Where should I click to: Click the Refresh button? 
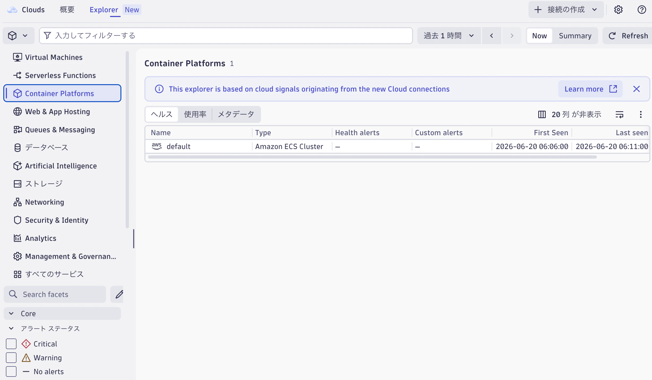click(628, 36)
